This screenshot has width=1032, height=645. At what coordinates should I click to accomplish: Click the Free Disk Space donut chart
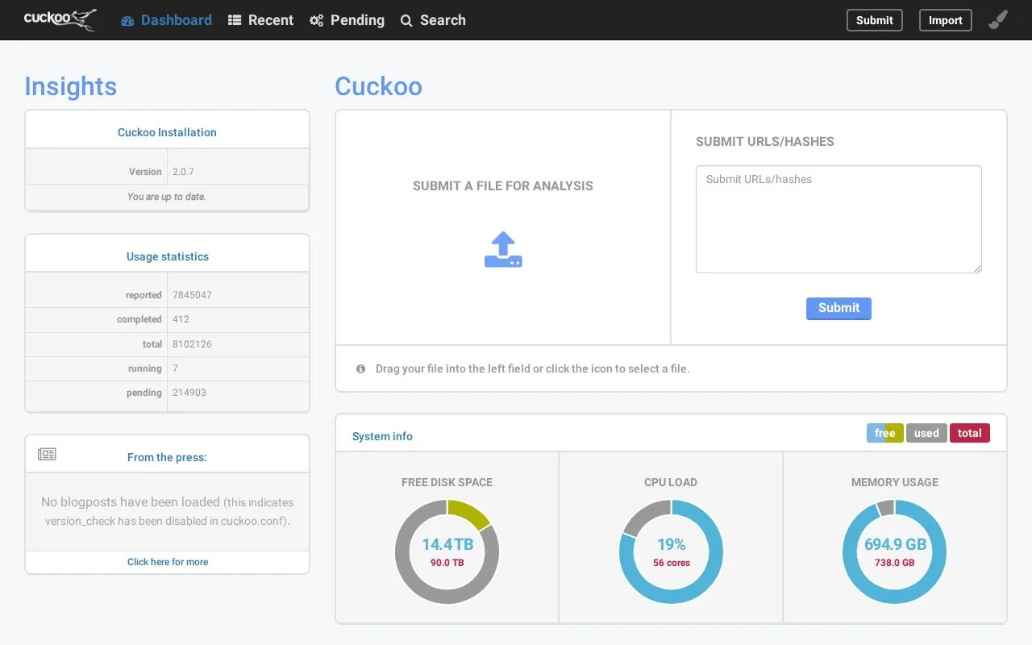coord(447,552)
